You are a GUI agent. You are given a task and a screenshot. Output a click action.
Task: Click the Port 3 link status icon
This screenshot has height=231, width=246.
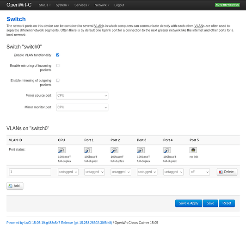coord(141,150)
